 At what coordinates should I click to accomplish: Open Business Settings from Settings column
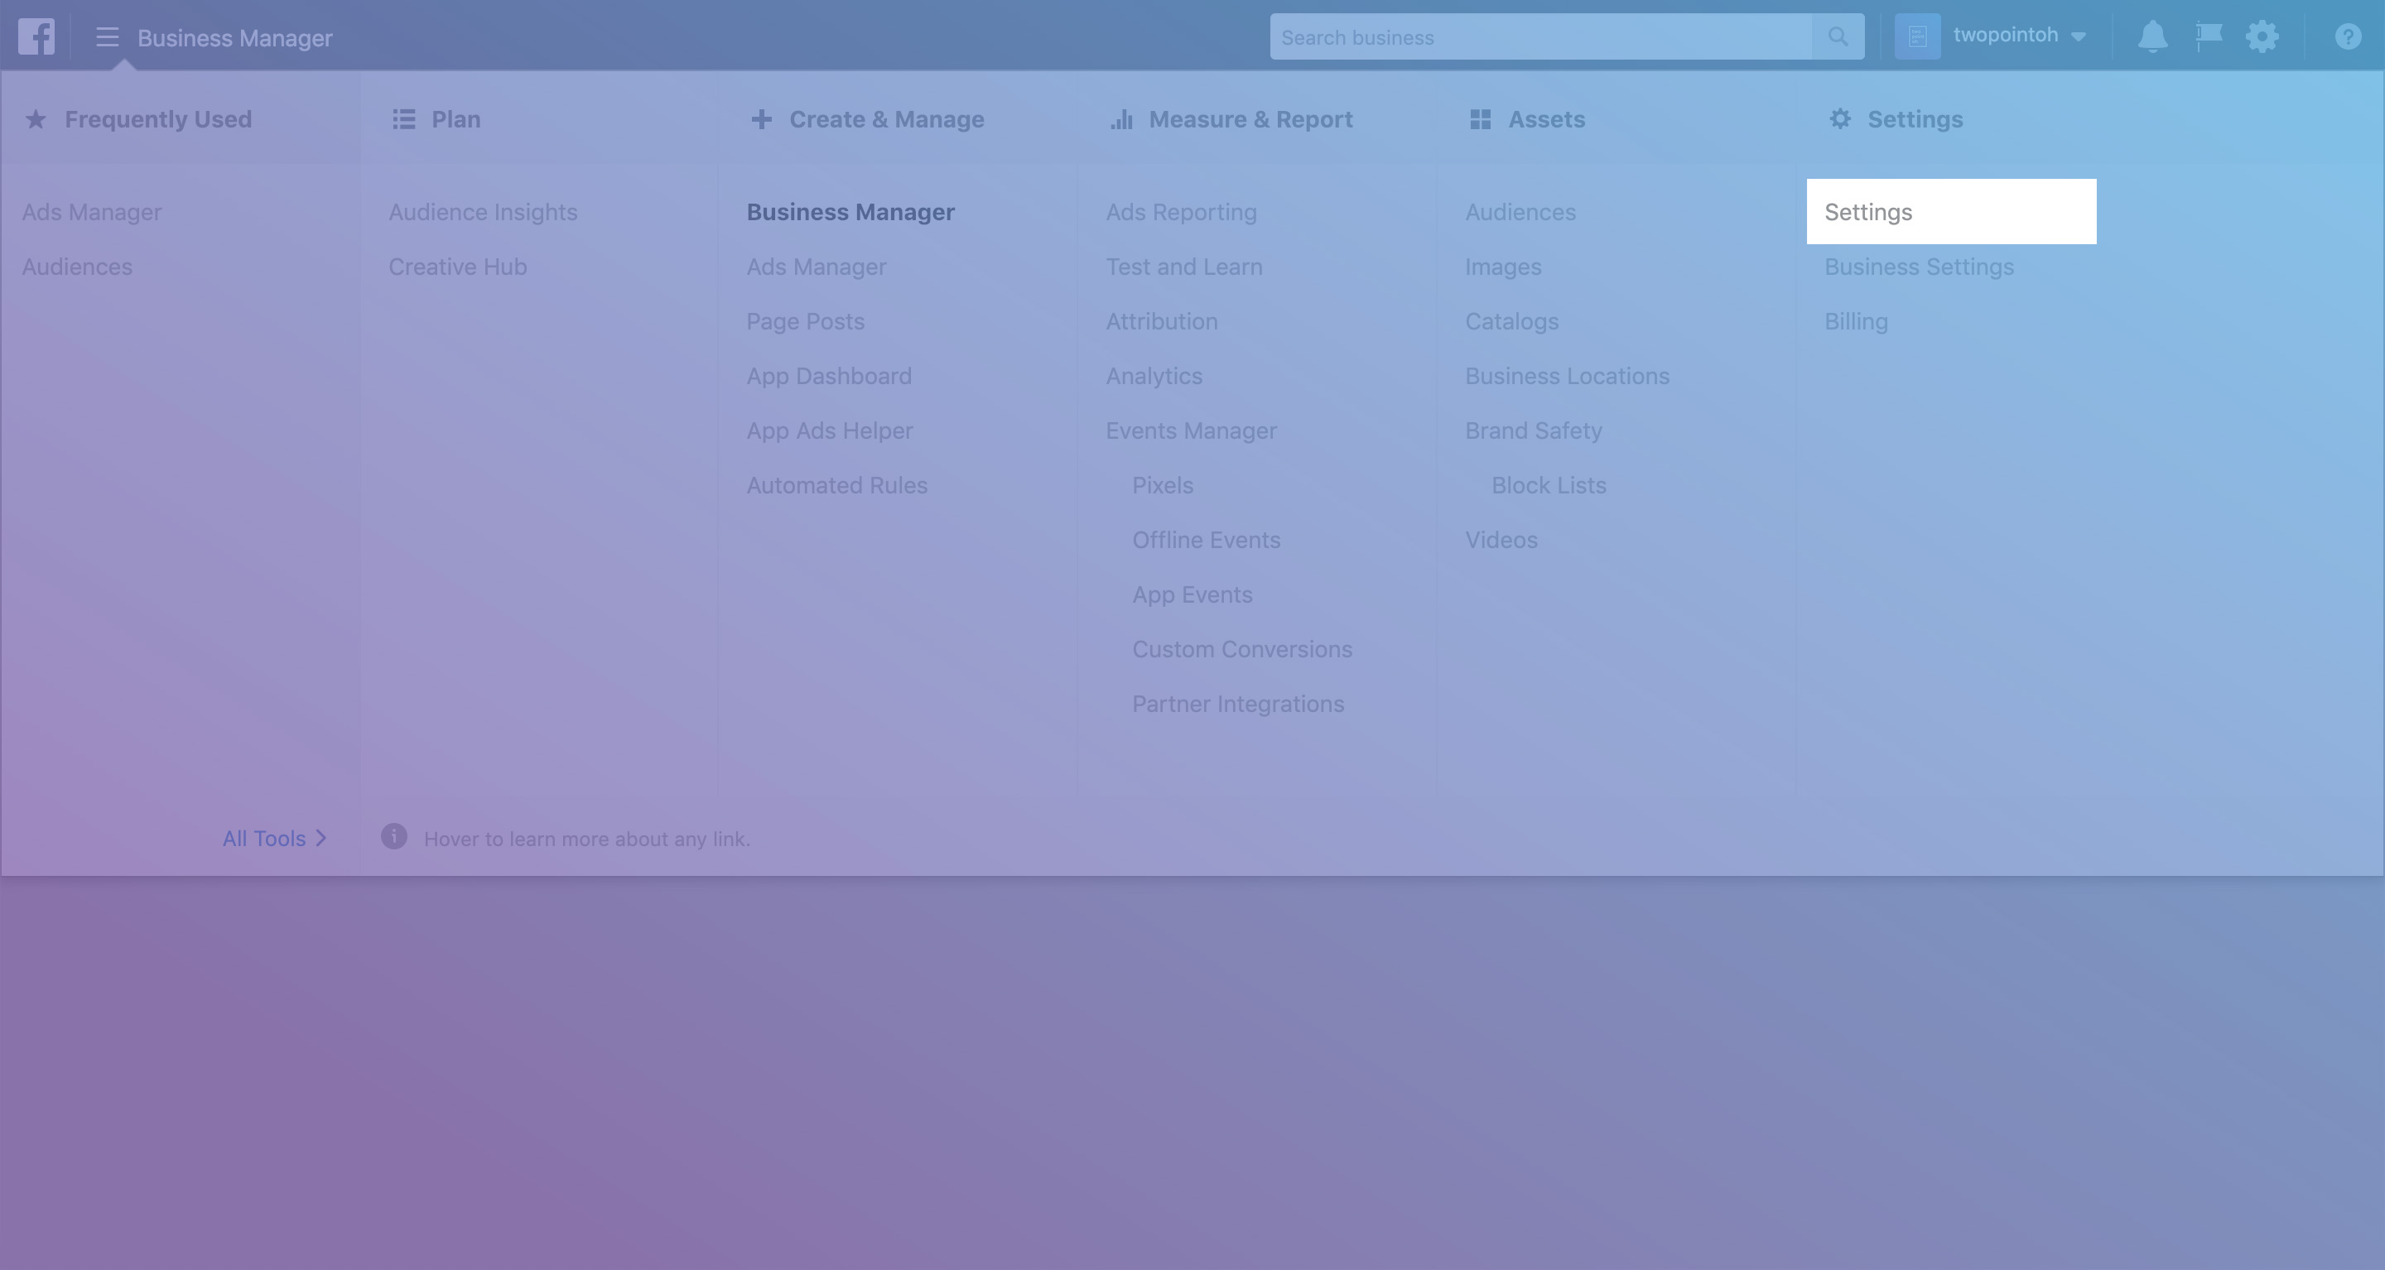[1919, 267]
